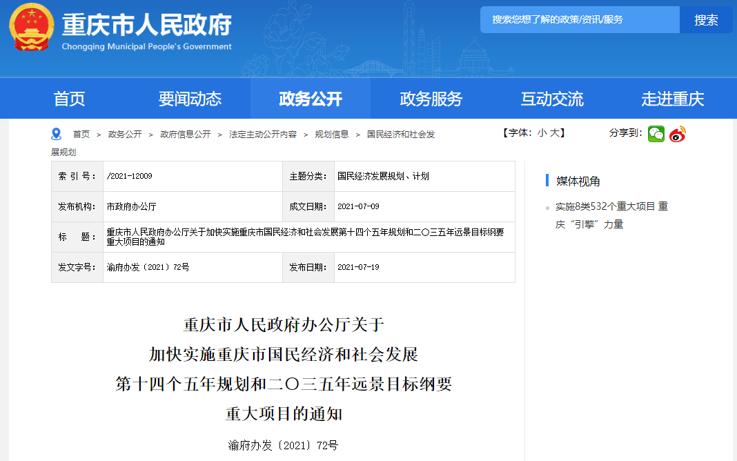Image resolution: width=737 pixels, height=461 pixels.
Task: Select the 政务公开 navigation tab
Action: pyautogui.click(x=311, y=99)
